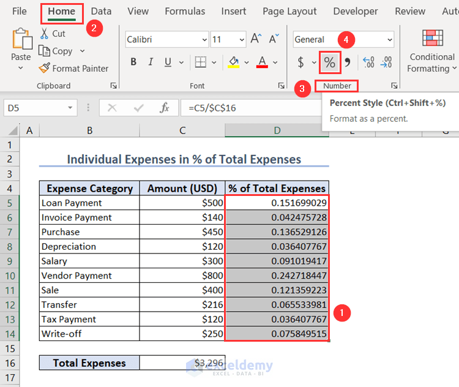The height and width of the screenshot is (387, 459).
Task: Select all cells corner triangle
Action: [13, 130]
